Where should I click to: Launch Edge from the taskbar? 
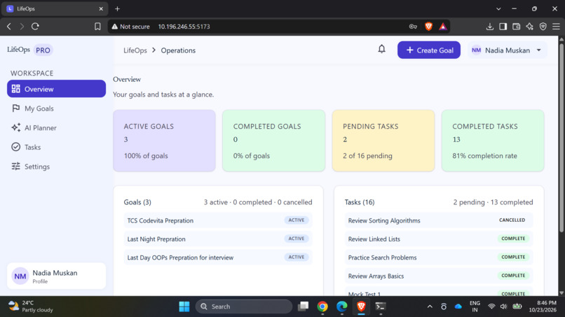[x=341, y=307]
